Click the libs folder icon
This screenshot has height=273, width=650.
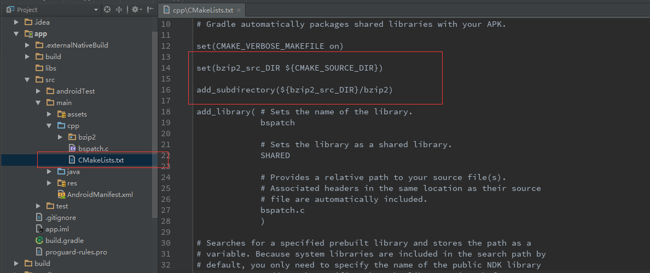39,68
